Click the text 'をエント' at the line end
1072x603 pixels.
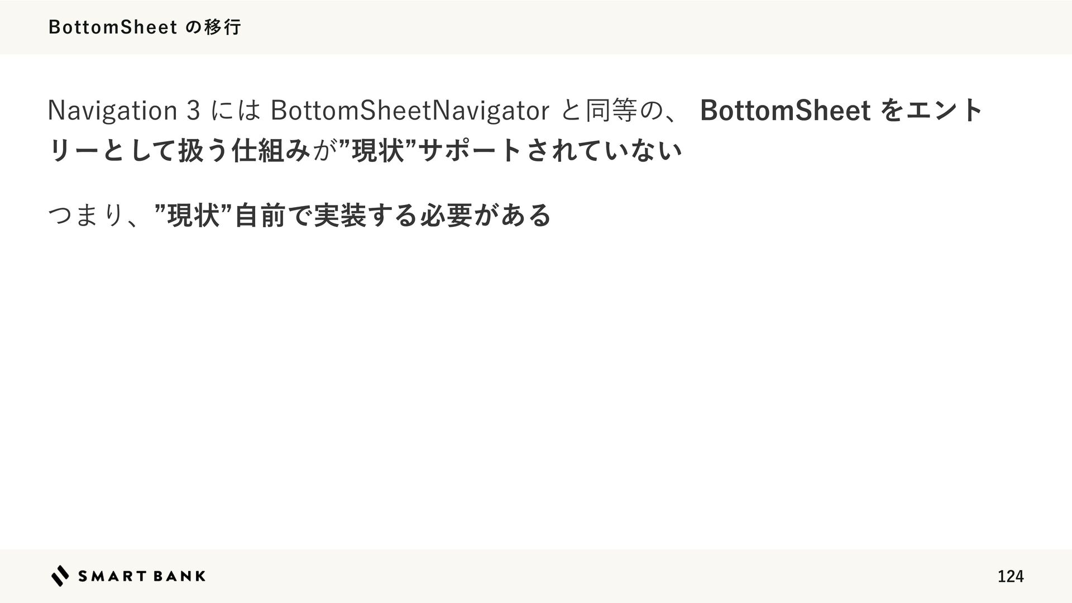[x=931, y=110]
